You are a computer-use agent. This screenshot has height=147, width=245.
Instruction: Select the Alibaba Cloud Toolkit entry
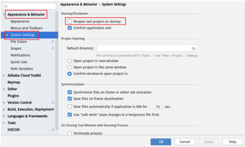[x=24, y=76]
